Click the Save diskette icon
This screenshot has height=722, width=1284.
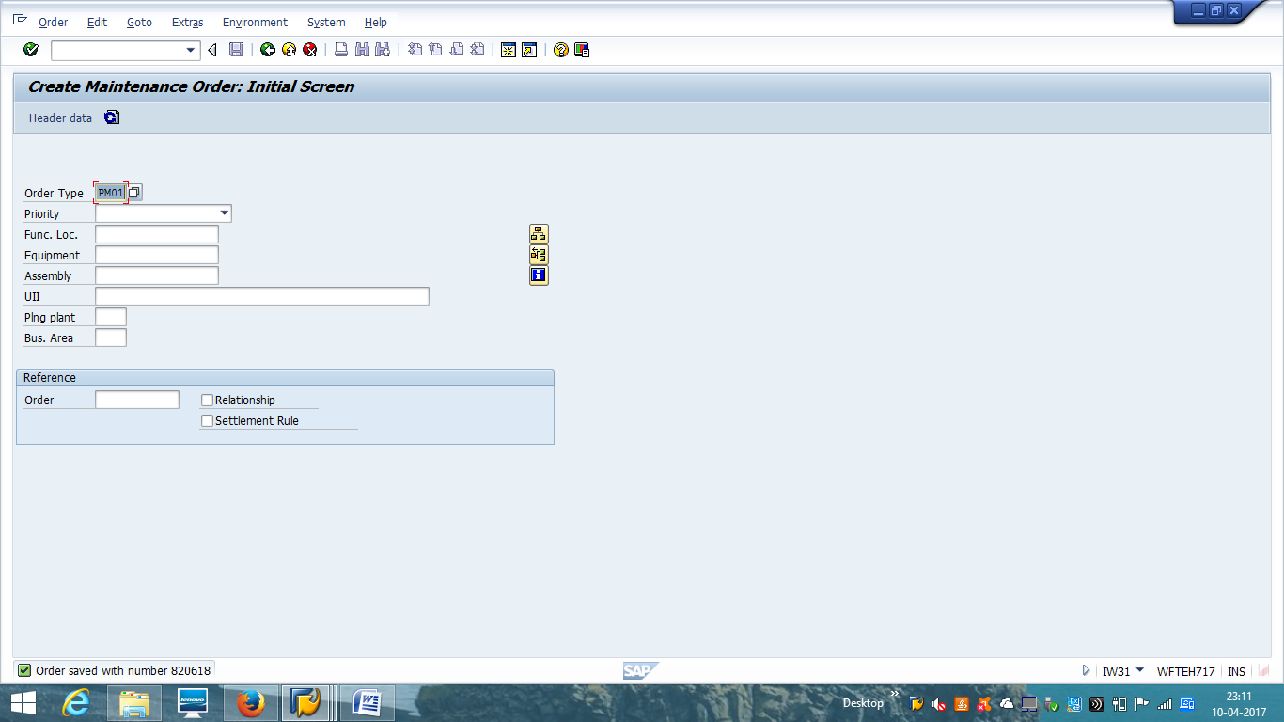tap(236, 50)
